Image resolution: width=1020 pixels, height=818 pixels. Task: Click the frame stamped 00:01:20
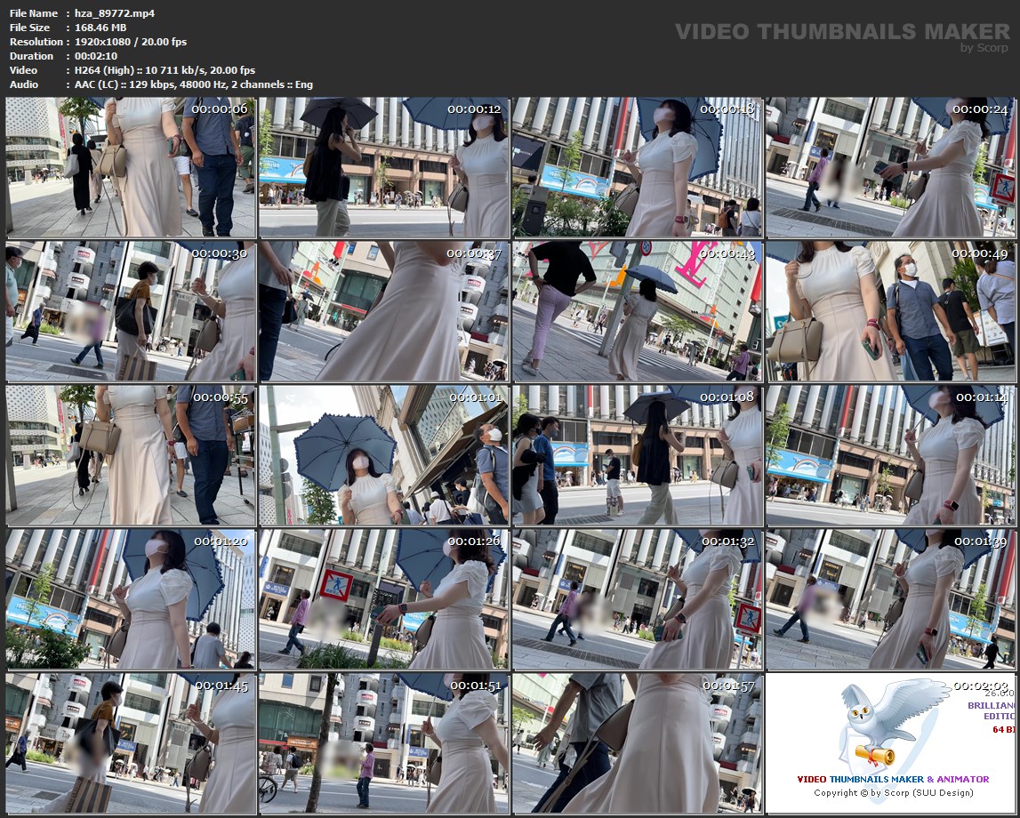coord(131,599)
